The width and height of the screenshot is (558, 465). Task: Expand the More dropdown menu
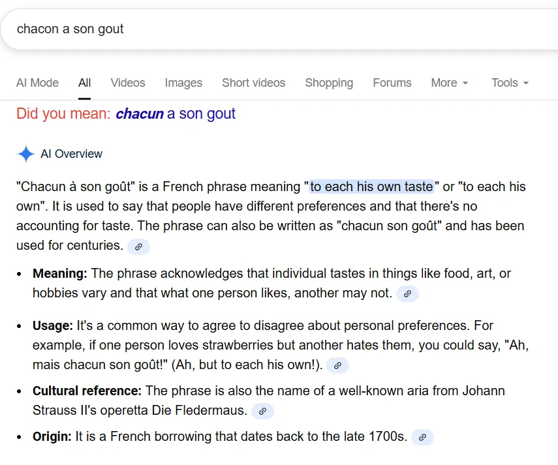coord(450,83)
